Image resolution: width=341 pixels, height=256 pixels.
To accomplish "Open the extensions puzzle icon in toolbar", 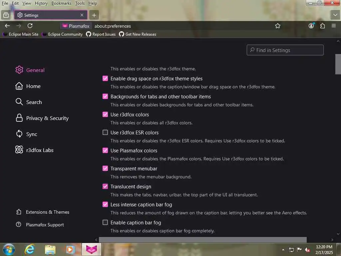I will [322, 26].
